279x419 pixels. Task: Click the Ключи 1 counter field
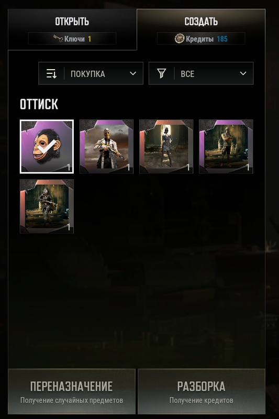coord(72,39)
